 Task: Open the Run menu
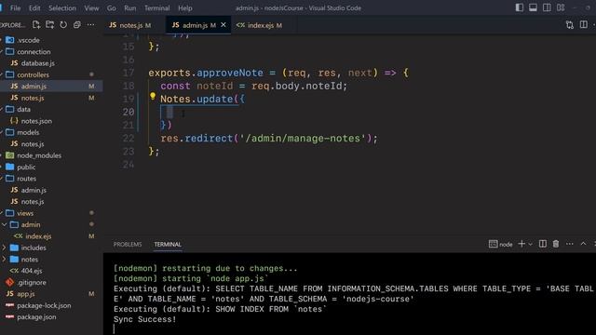[130, 8]
